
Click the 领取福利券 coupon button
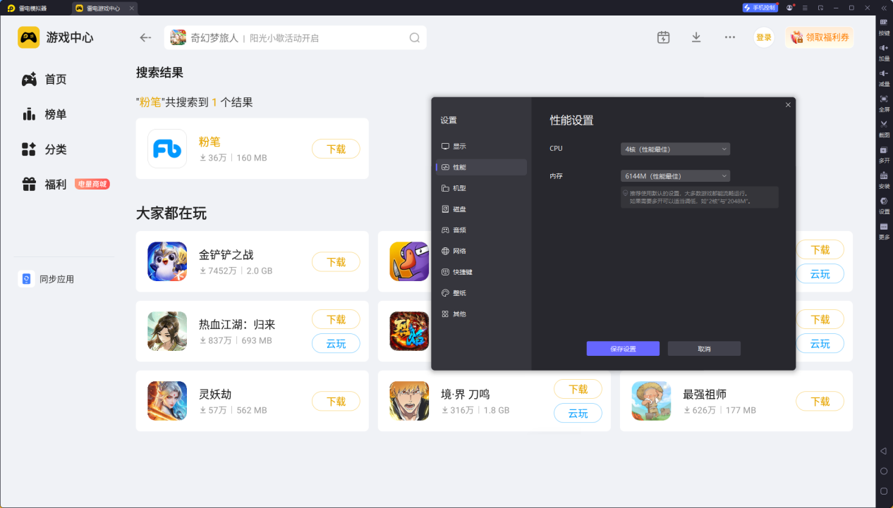820,37
